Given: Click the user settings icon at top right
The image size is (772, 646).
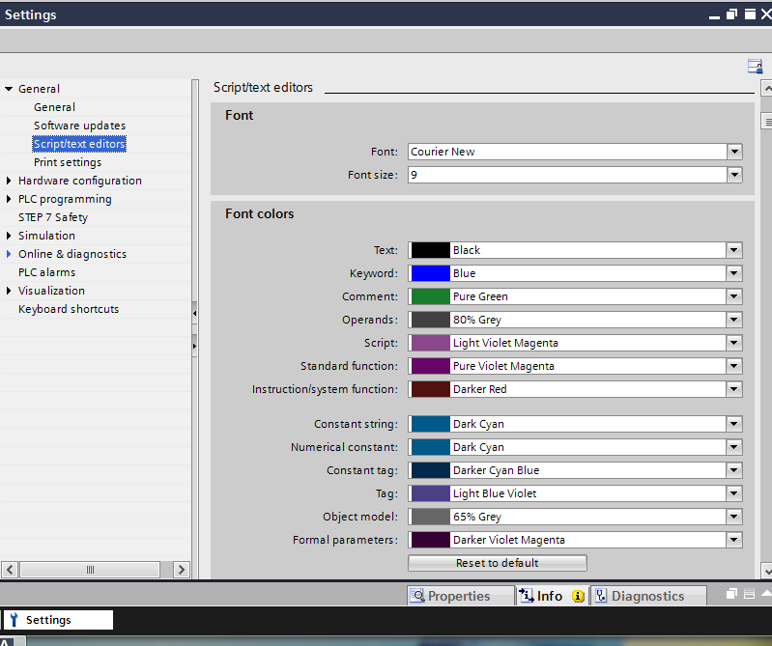Looking at the screenshot, I should (755, 66).
